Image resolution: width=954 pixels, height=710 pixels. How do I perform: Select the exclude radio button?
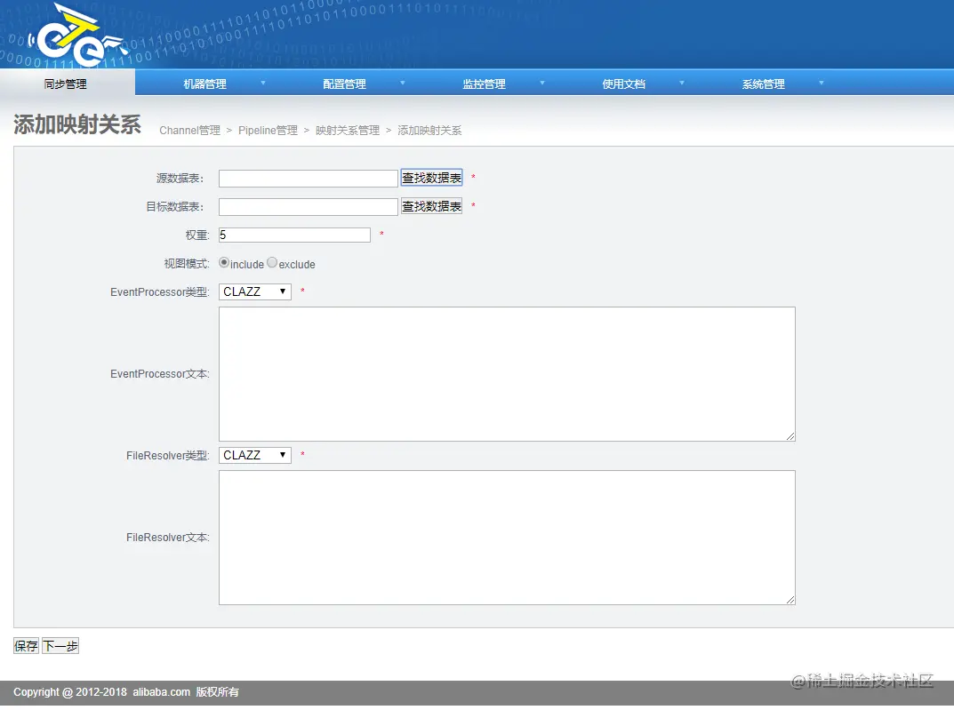272,263
